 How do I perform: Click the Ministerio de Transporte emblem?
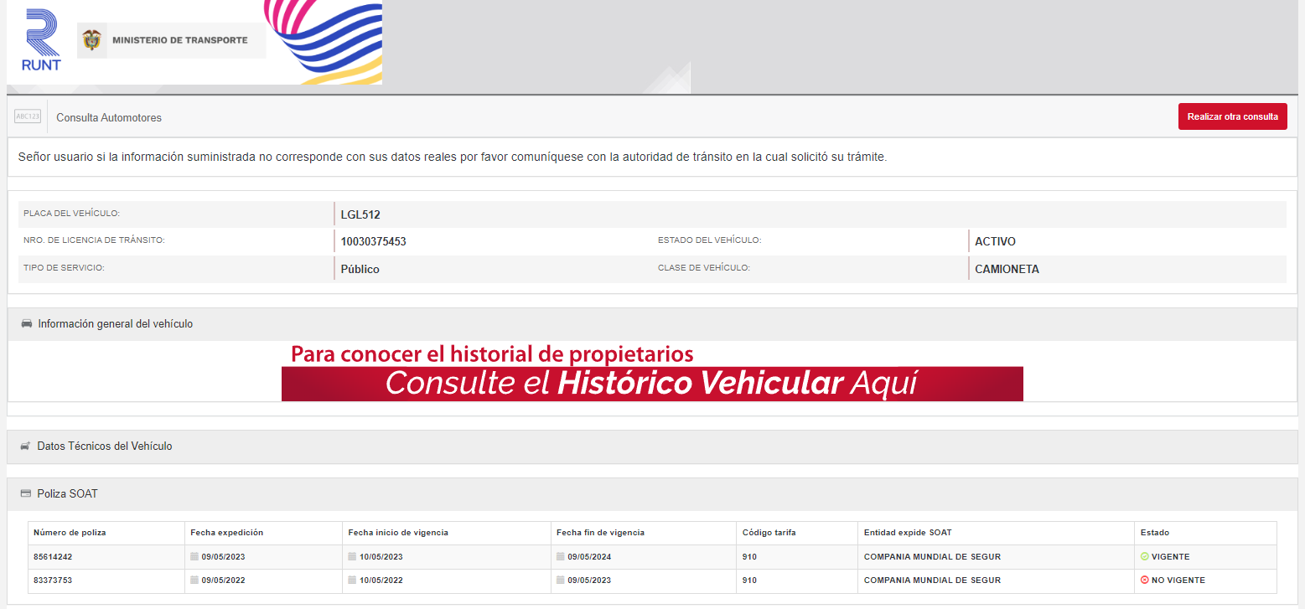point(91,39)
